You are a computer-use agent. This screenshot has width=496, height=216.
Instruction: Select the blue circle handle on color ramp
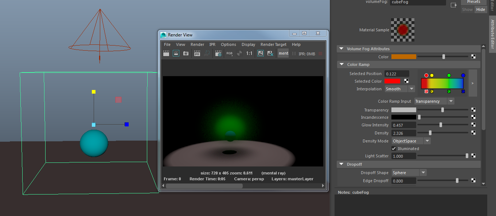pos(463,75)
